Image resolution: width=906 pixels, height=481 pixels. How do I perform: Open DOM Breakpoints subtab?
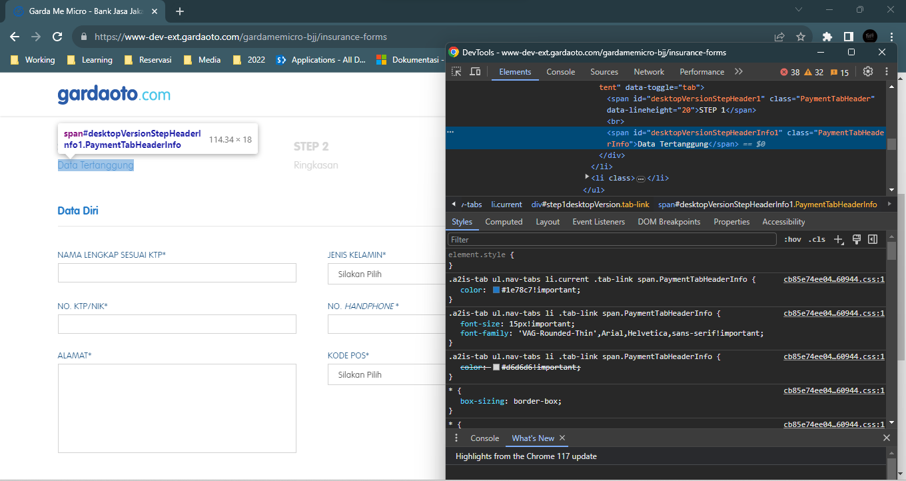click(669, 222)
